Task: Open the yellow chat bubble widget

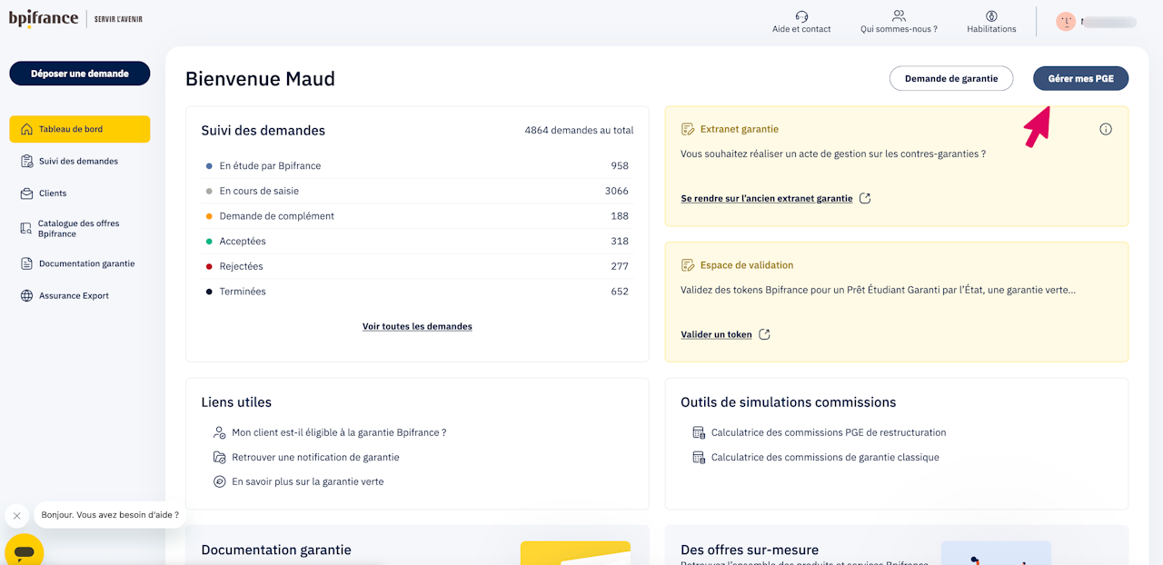Action: click(x=25, y=551)
